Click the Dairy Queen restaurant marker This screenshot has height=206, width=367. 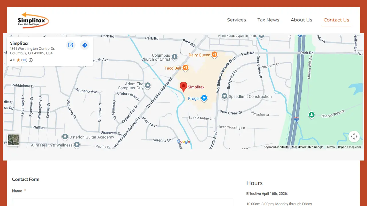coord(214,55)
